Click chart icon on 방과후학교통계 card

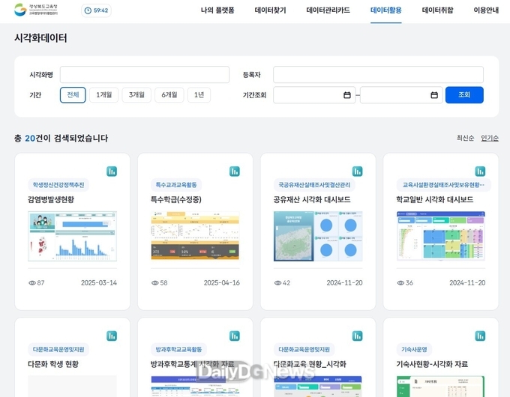(x=235, y=336)
